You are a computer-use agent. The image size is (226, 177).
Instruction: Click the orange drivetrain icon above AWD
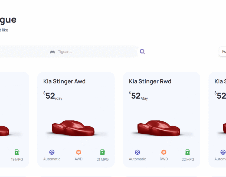(x=78, y=152)
